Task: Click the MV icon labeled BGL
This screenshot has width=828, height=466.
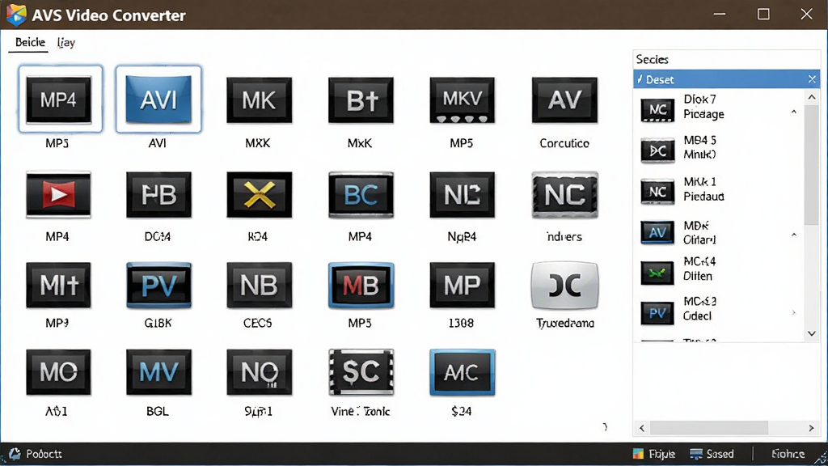Action: (158, 372)
